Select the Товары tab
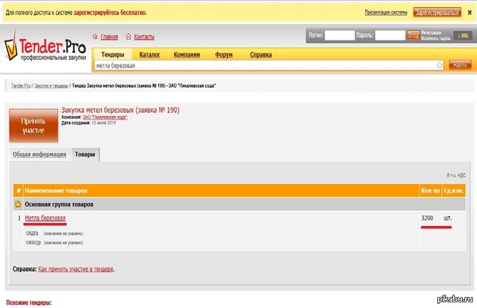Image resolution: width=477 pixels, height=308 pixels. pos(85,154)
